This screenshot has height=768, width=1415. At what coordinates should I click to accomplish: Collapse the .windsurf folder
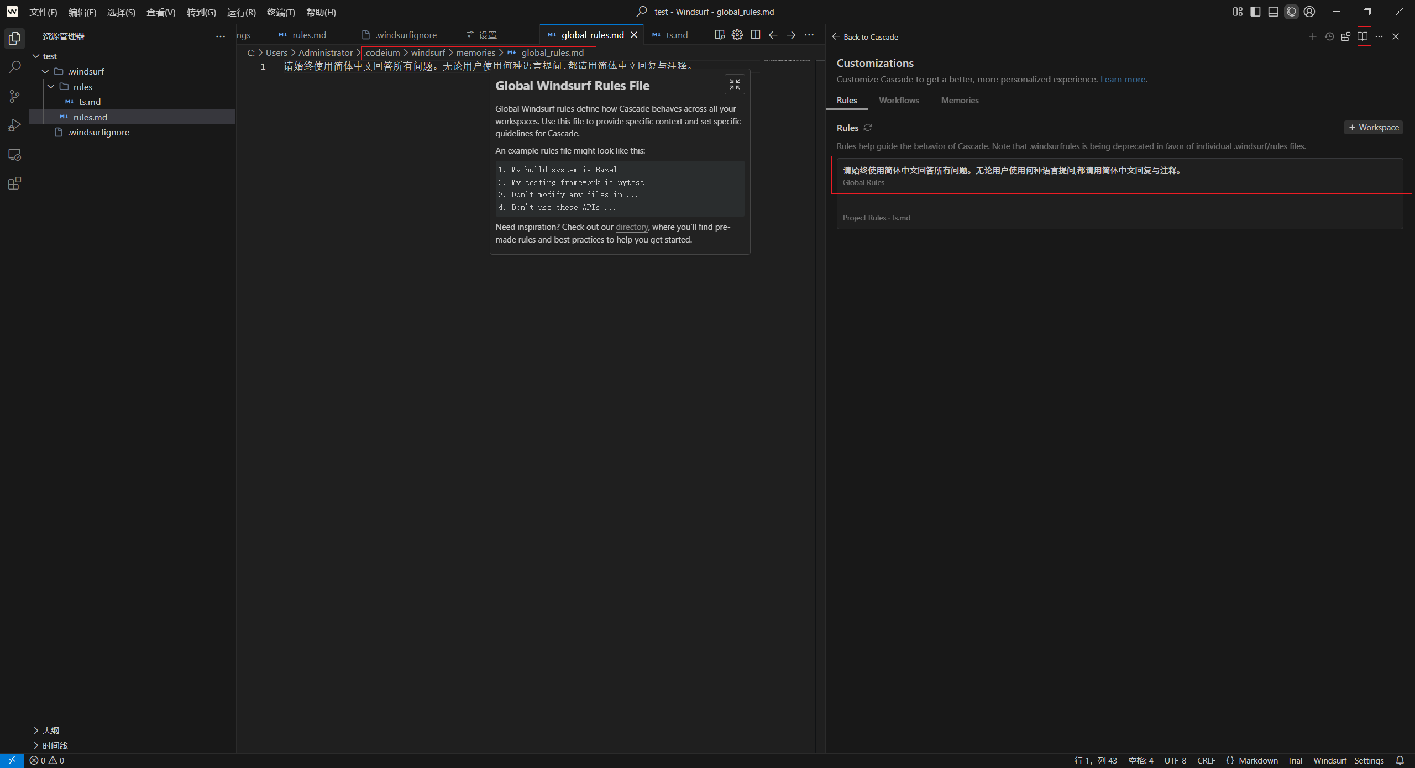coord(46,71)
